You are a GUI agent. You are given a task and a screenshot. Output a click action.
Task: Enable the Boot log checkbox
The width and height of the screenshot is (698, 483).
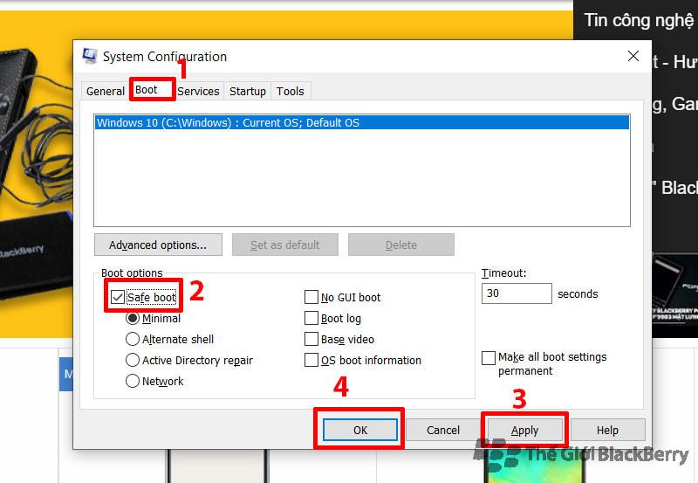click(311, 319)
